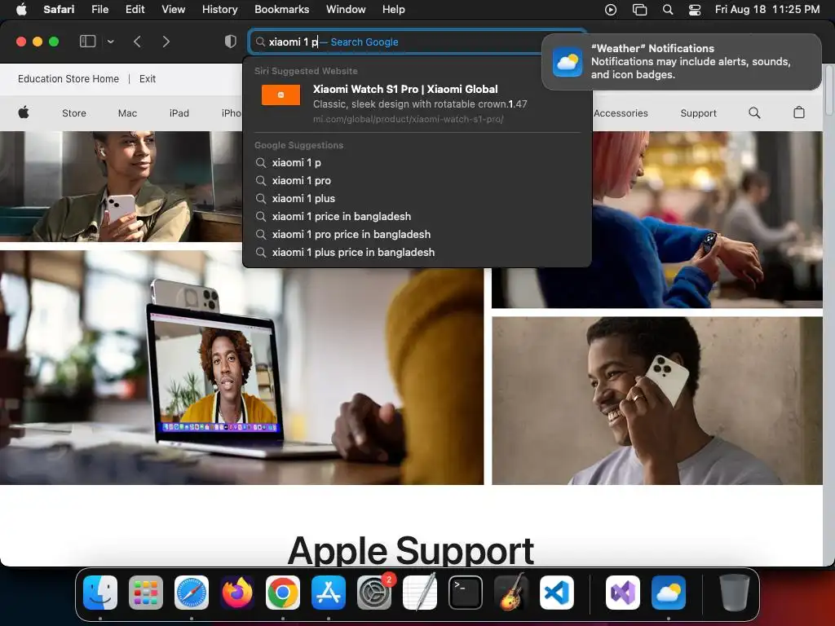Open the Xiaomi Watch S1 Pro suggested website

point(417,104)
